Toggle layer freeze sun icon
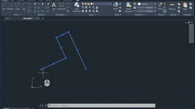The image size is (195, 109). [x=86, y=4]
